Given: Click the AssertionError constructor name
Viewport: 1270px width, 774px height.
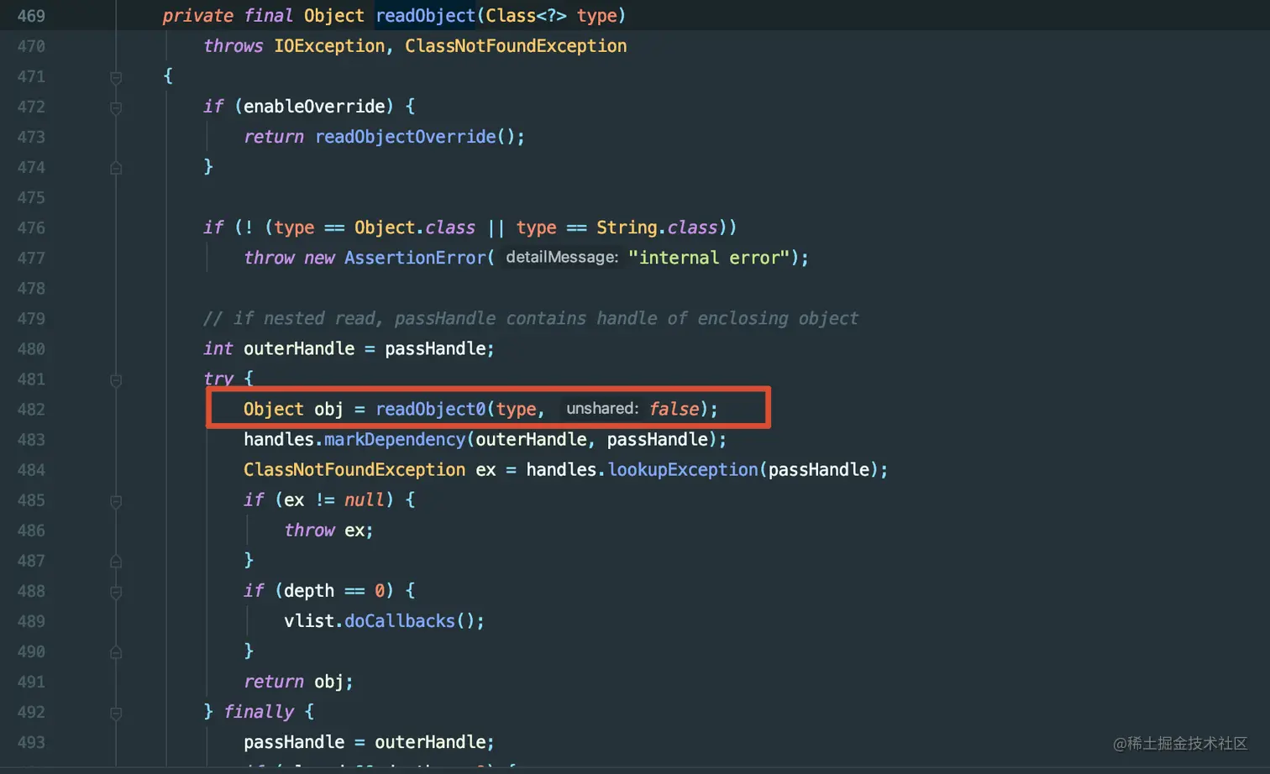Looking at the screenshot, I should click(x=415, y=258).
